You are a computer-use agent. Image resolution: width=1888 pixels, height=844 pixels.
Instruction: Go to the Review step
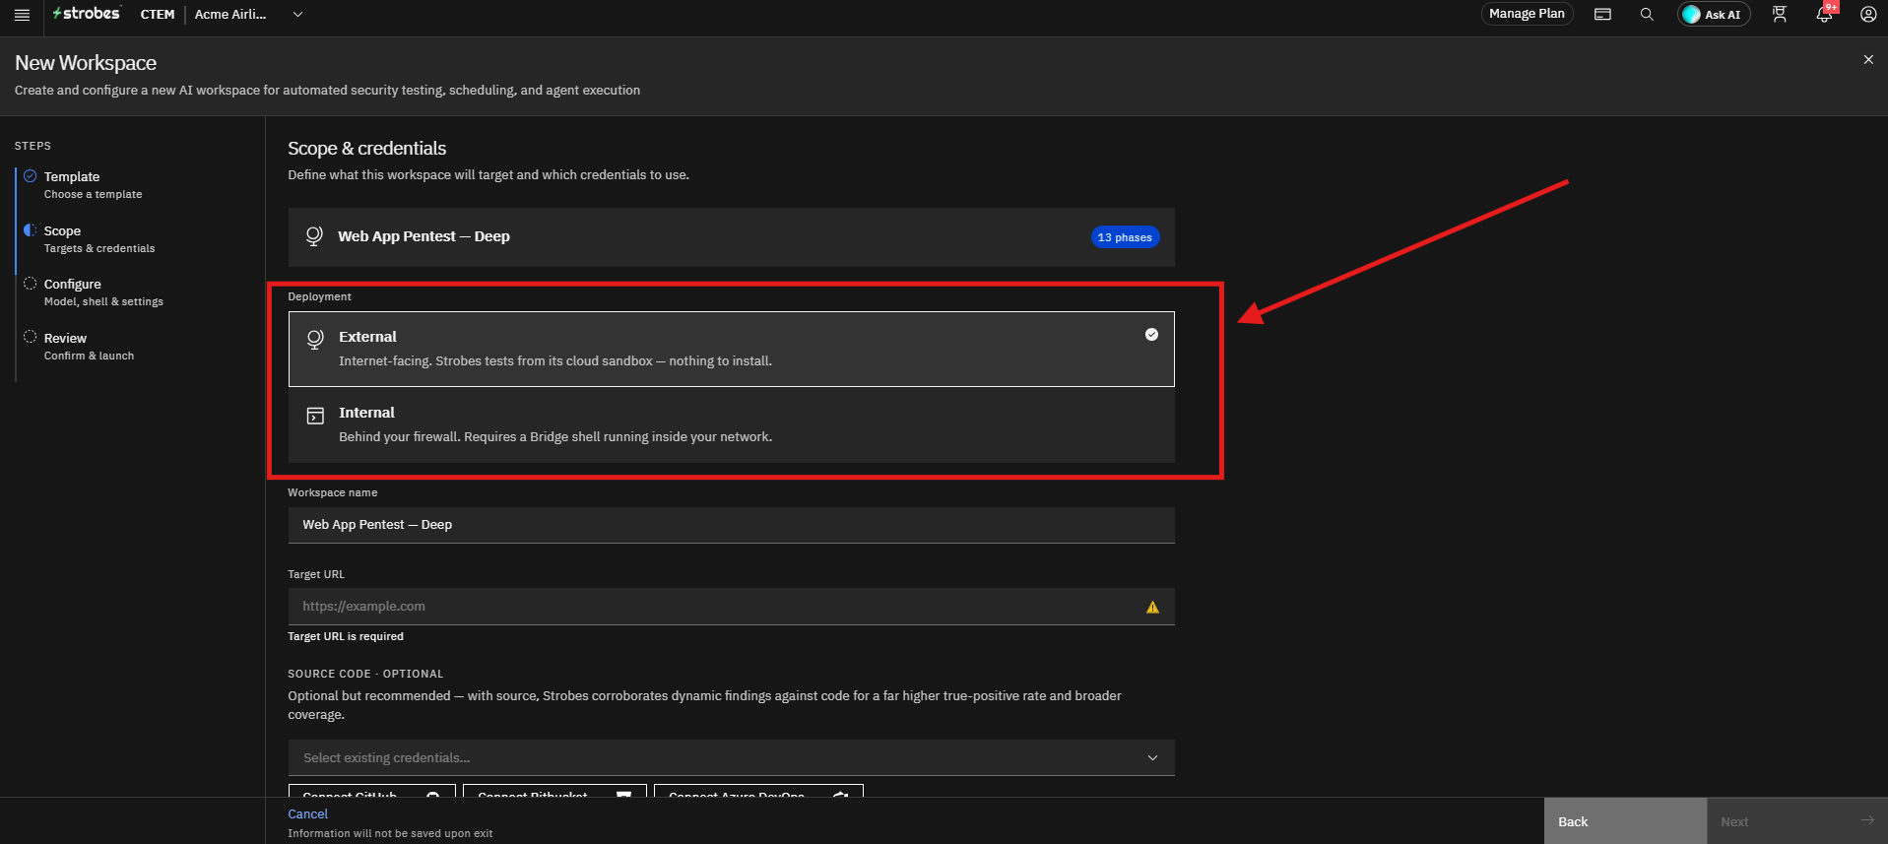tap(89, 347)
